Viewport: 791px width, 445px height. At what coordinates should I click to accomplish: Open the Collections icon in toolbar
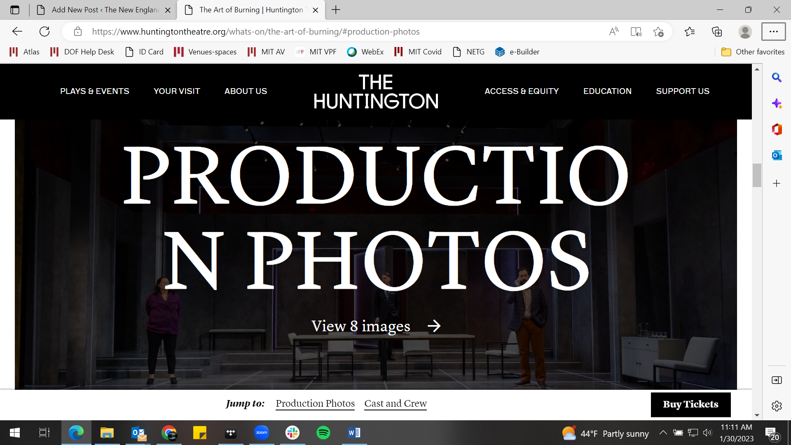717,32
